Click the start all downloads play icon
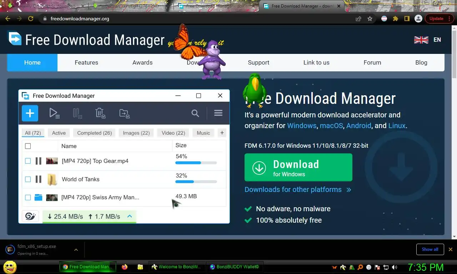 click(54, 113)
